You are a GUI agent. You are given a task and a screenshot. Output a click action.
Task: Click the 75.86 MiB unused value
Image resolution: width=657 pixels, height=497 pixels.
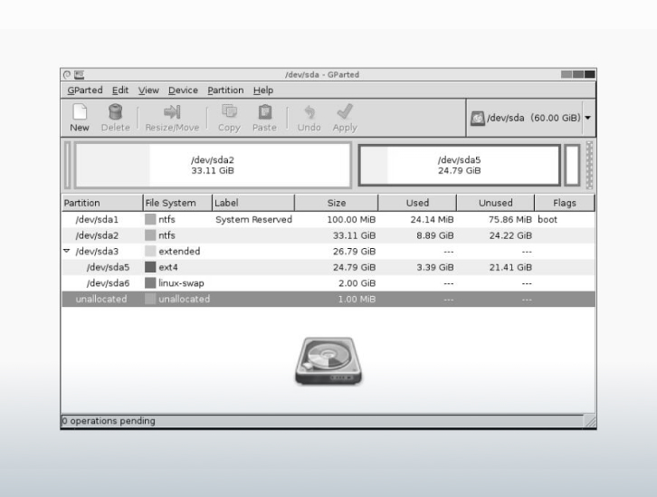[x=509, y=219]
